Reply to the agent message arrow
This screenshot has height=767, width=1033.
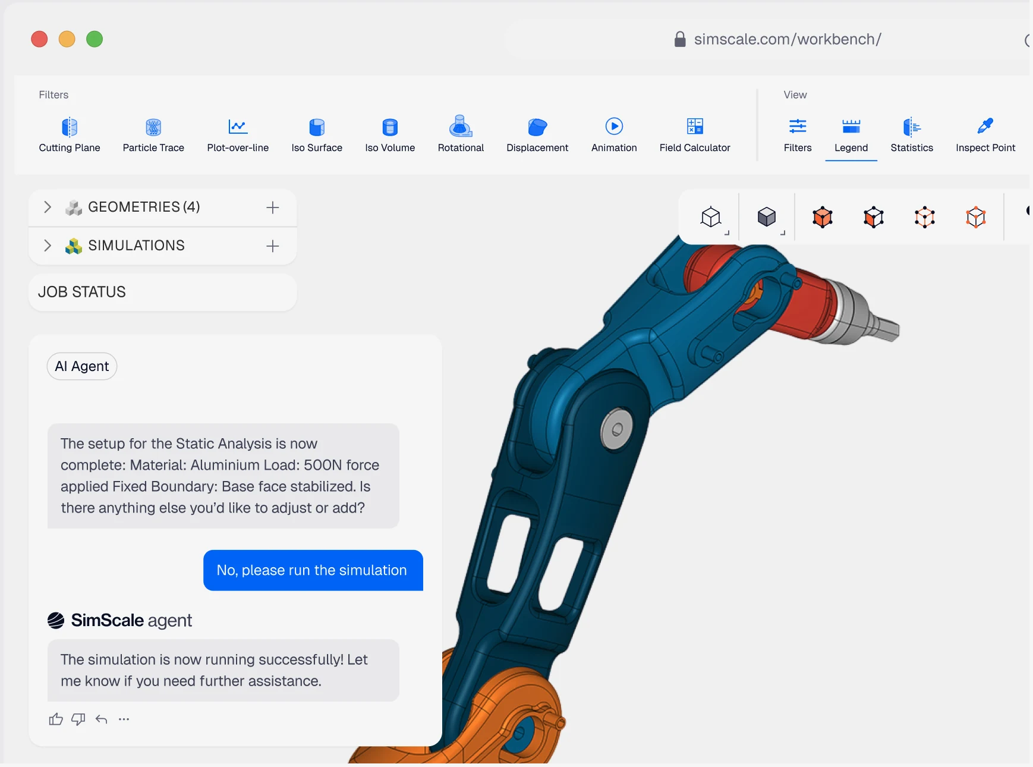(x=102, y=719)
